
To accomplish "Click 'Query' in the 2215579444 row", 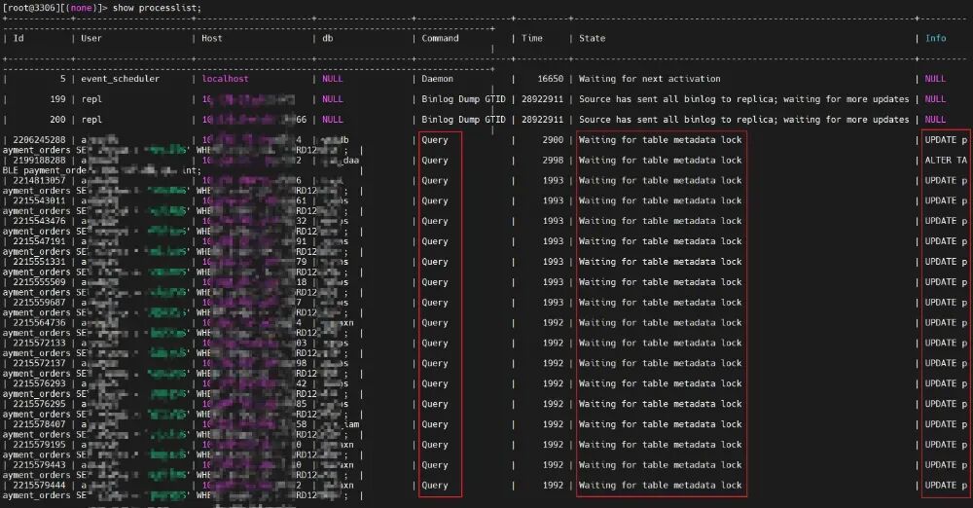I will point(434,486).
